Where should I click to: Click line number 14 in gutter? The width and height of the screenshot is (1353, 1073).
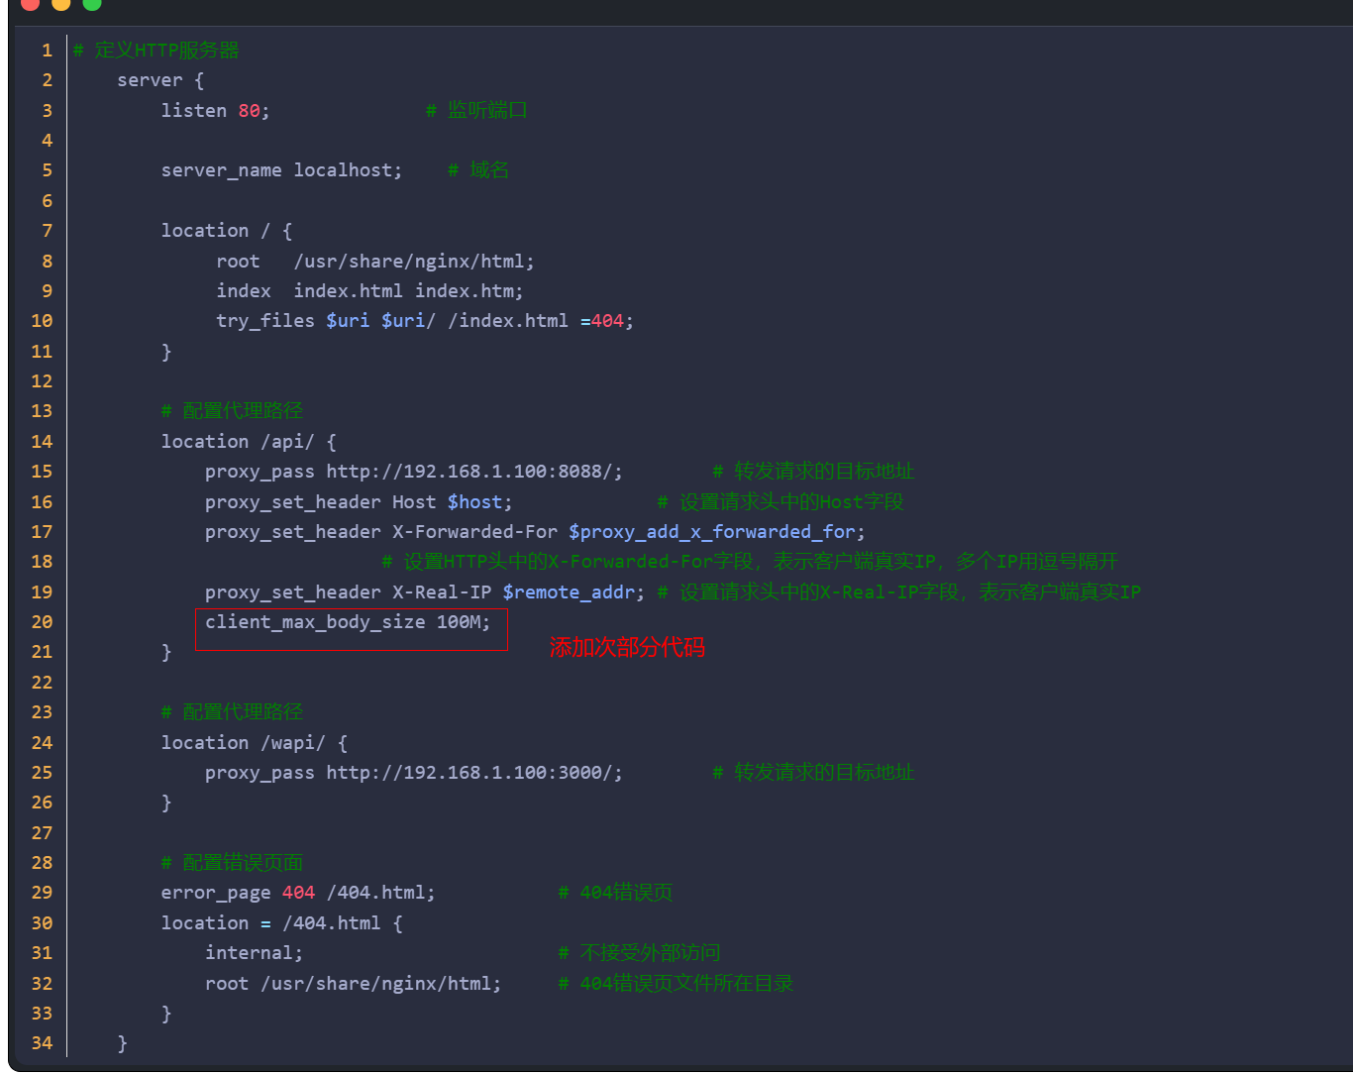[x=42, y=442]
